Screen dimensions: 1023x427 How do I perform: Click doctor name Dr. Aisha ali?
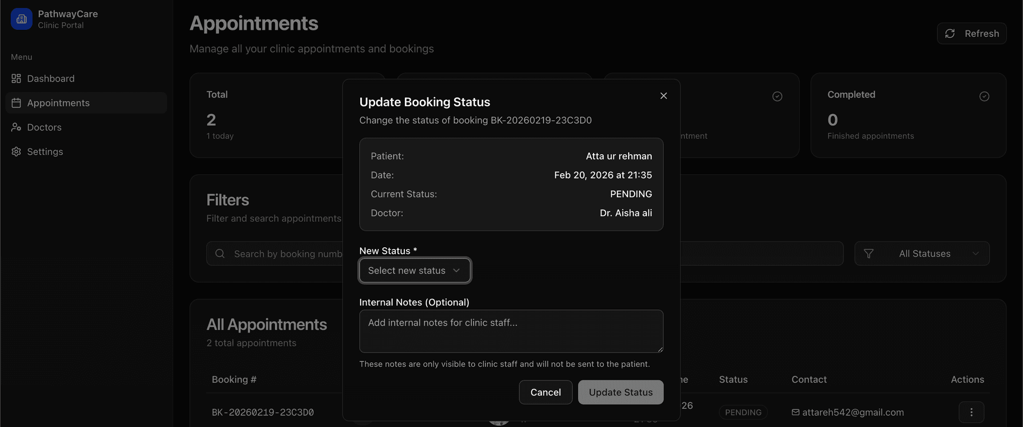coord(626,213)
